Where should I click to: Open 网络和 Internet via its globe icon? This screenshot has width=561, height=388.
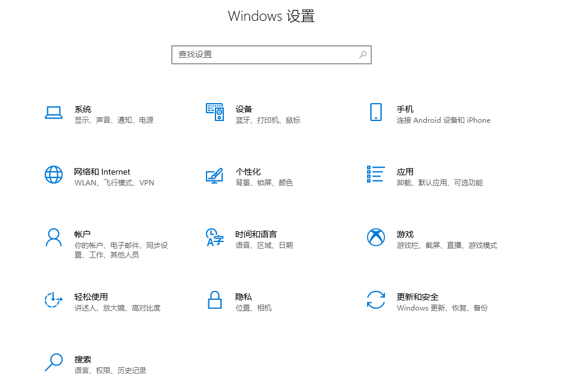(x=54, y=175)
